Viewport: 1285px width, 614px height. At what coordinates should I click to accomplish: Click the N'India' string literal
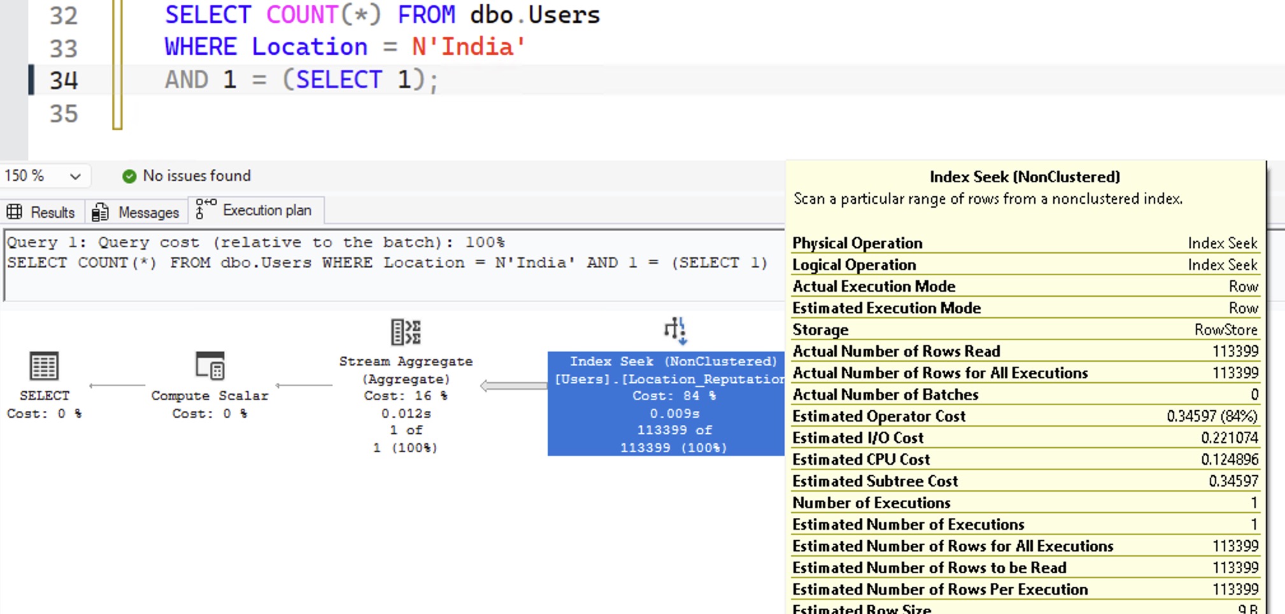[x=469, y=47]
